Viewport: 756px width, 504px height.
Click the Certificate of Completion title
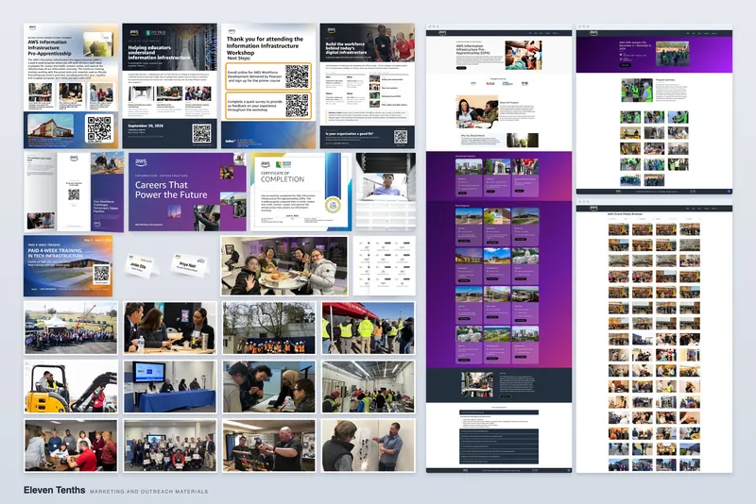(x=283, y=176)
